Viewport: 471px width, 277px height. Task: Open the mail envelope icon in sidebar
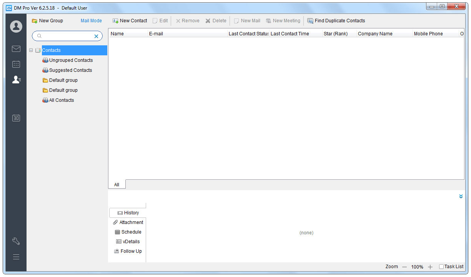pos(16,49)
